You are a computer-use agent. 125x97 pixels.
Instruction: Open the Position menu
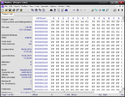[x=25, y=6]
